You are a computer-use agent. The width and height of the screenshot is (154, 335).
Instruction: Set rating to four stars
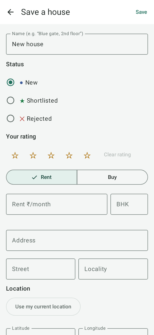click(69, 155)
